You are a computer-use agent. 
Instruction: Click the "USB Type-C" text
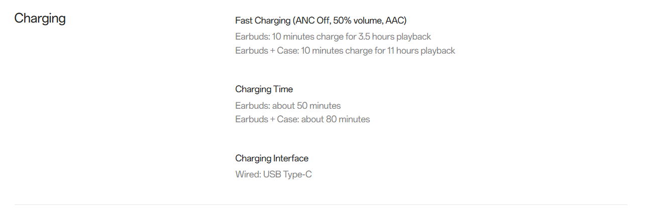[x=287, y=175]
